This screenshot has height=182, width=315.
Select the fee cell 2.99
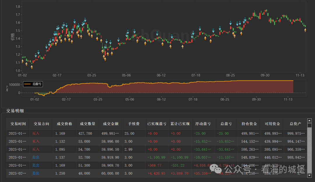[134, 149]
